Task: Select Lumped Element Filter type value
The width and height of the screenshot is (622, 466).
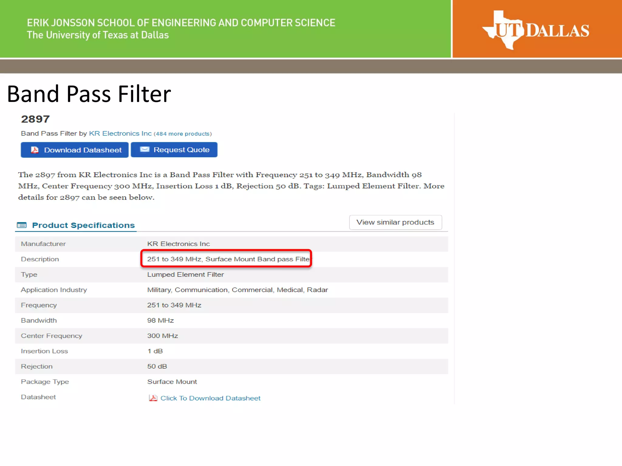Action: coord(186,275)
